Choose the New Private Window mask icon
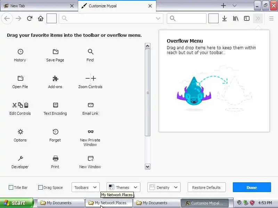Viewport: 278px width, 208px height. [91, 132]
